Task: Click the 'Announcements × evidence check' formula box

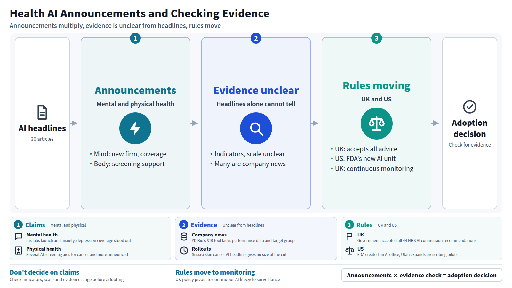Action: pyautogui.click(x=422, y=275)
